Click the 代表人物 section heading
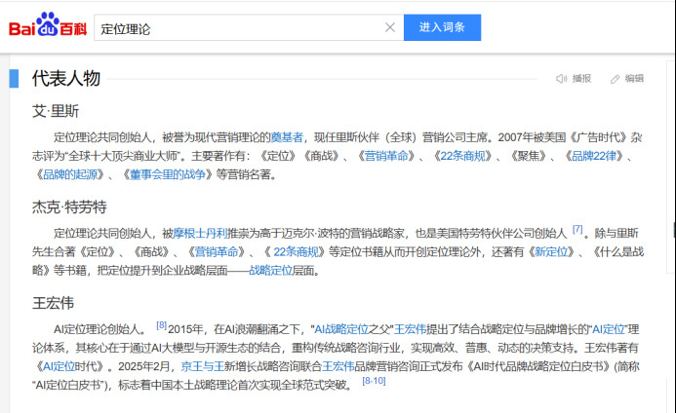Screen dimensions: 676x413 pos(66,78)
